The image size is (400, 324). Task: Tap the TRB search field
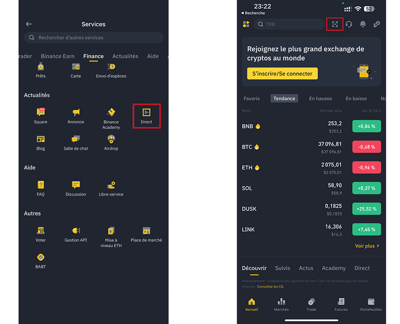(x=289, y=24)
